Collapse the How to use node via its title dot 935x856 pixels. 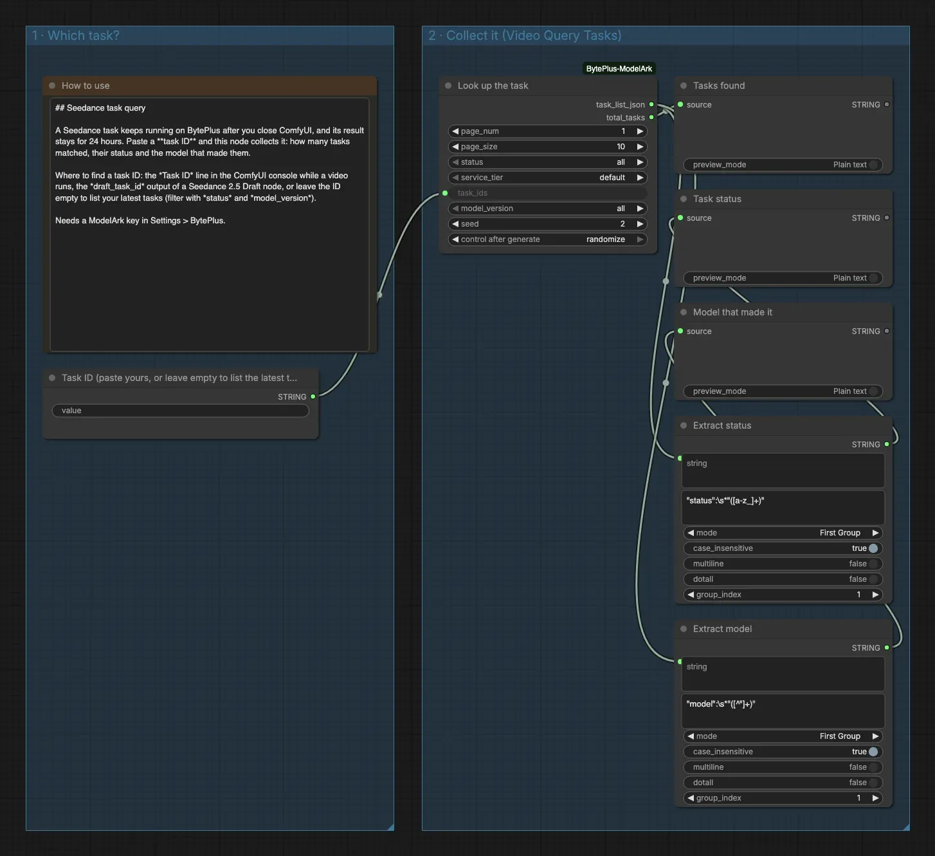(x=52, y=86)
